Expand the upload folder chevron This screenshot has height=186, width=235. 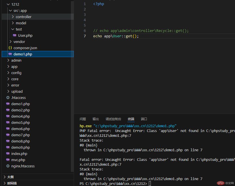8,91
